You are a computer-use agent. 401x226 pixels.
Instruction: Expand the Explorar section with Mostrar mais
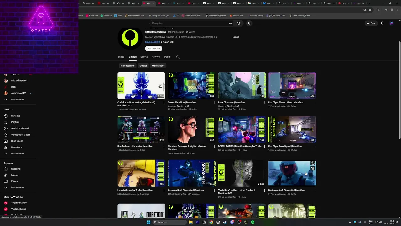coord(18,188)
